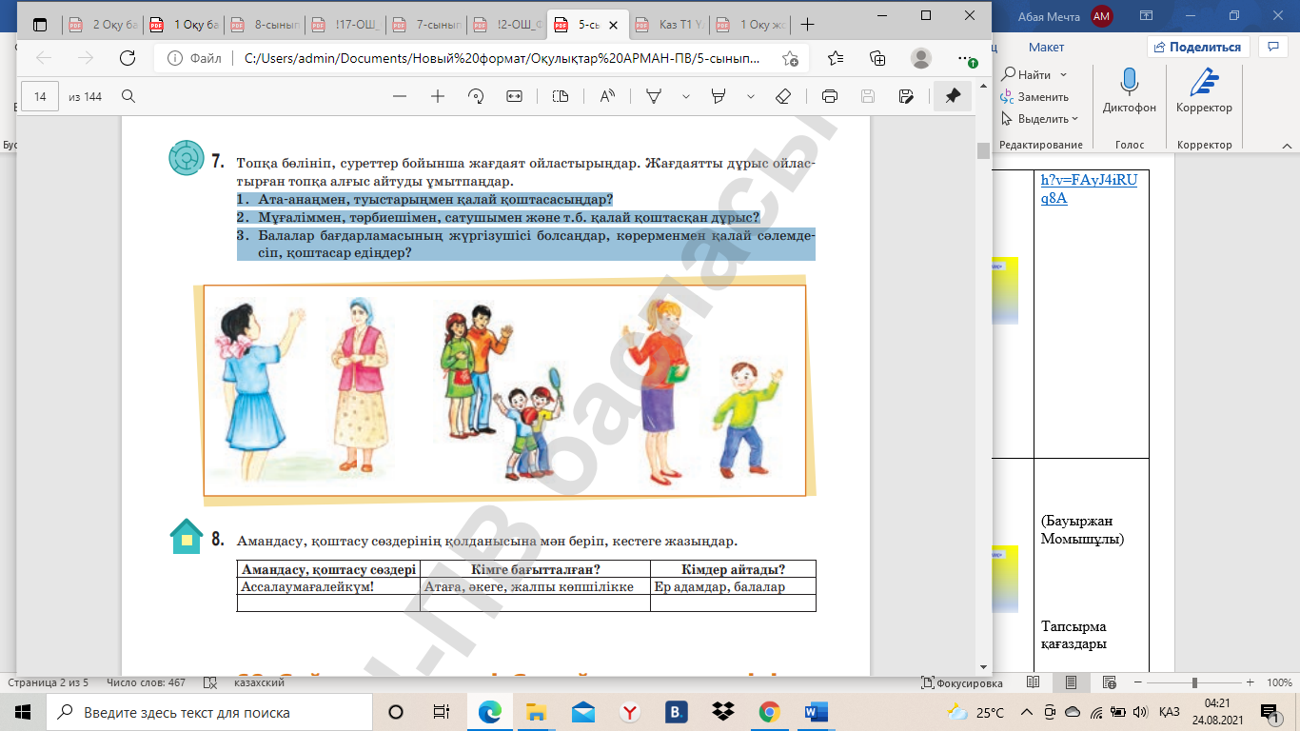The image size is (1300, 731).
Task: Open the Выделить dropdown
Action: click(1047, 119)
